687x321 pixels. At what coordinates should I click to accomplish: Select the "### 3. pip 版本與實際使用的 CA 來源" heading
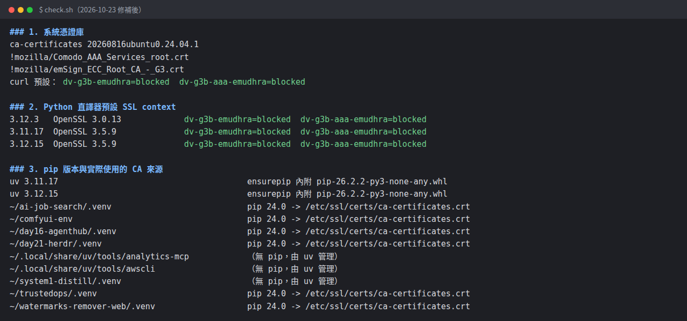86,169
